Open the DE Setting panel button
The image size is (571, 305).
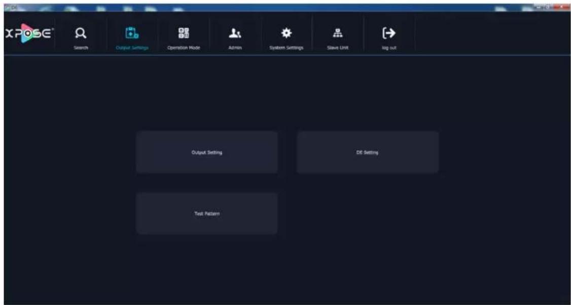(368, 152)
